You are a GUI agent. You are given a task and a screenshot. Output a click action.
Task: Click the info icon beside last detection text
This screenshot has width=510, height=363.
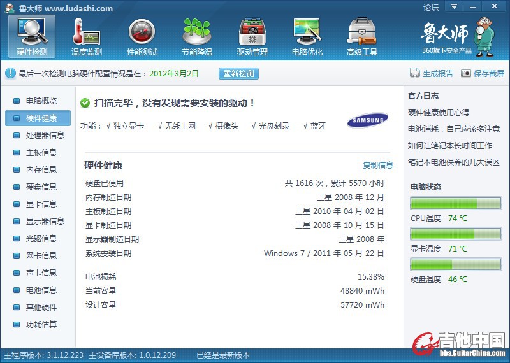(10, 73)
